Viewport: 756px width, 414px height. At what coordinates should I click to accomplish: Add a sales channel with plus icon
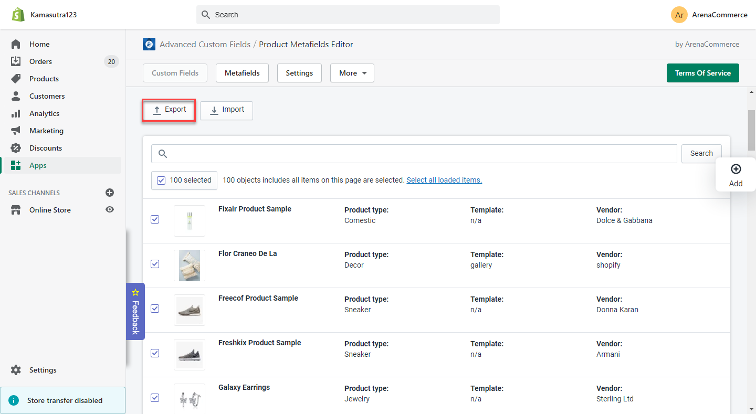(110, 193)
